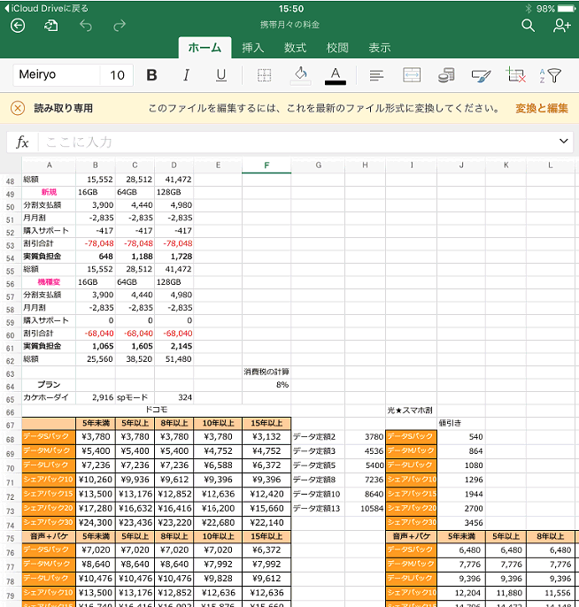The image size is (579, 607).
Task: Open text alignment options
Action: [x=376, y=75]
